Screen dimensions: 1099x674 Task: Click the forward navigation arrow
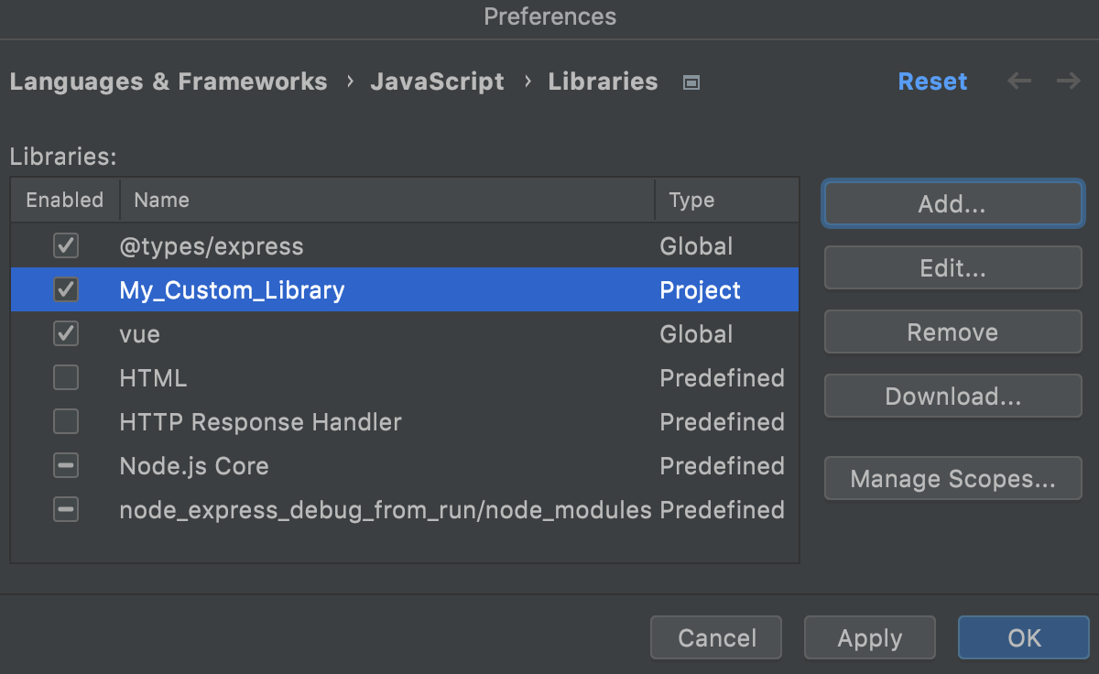[1067, 82]
